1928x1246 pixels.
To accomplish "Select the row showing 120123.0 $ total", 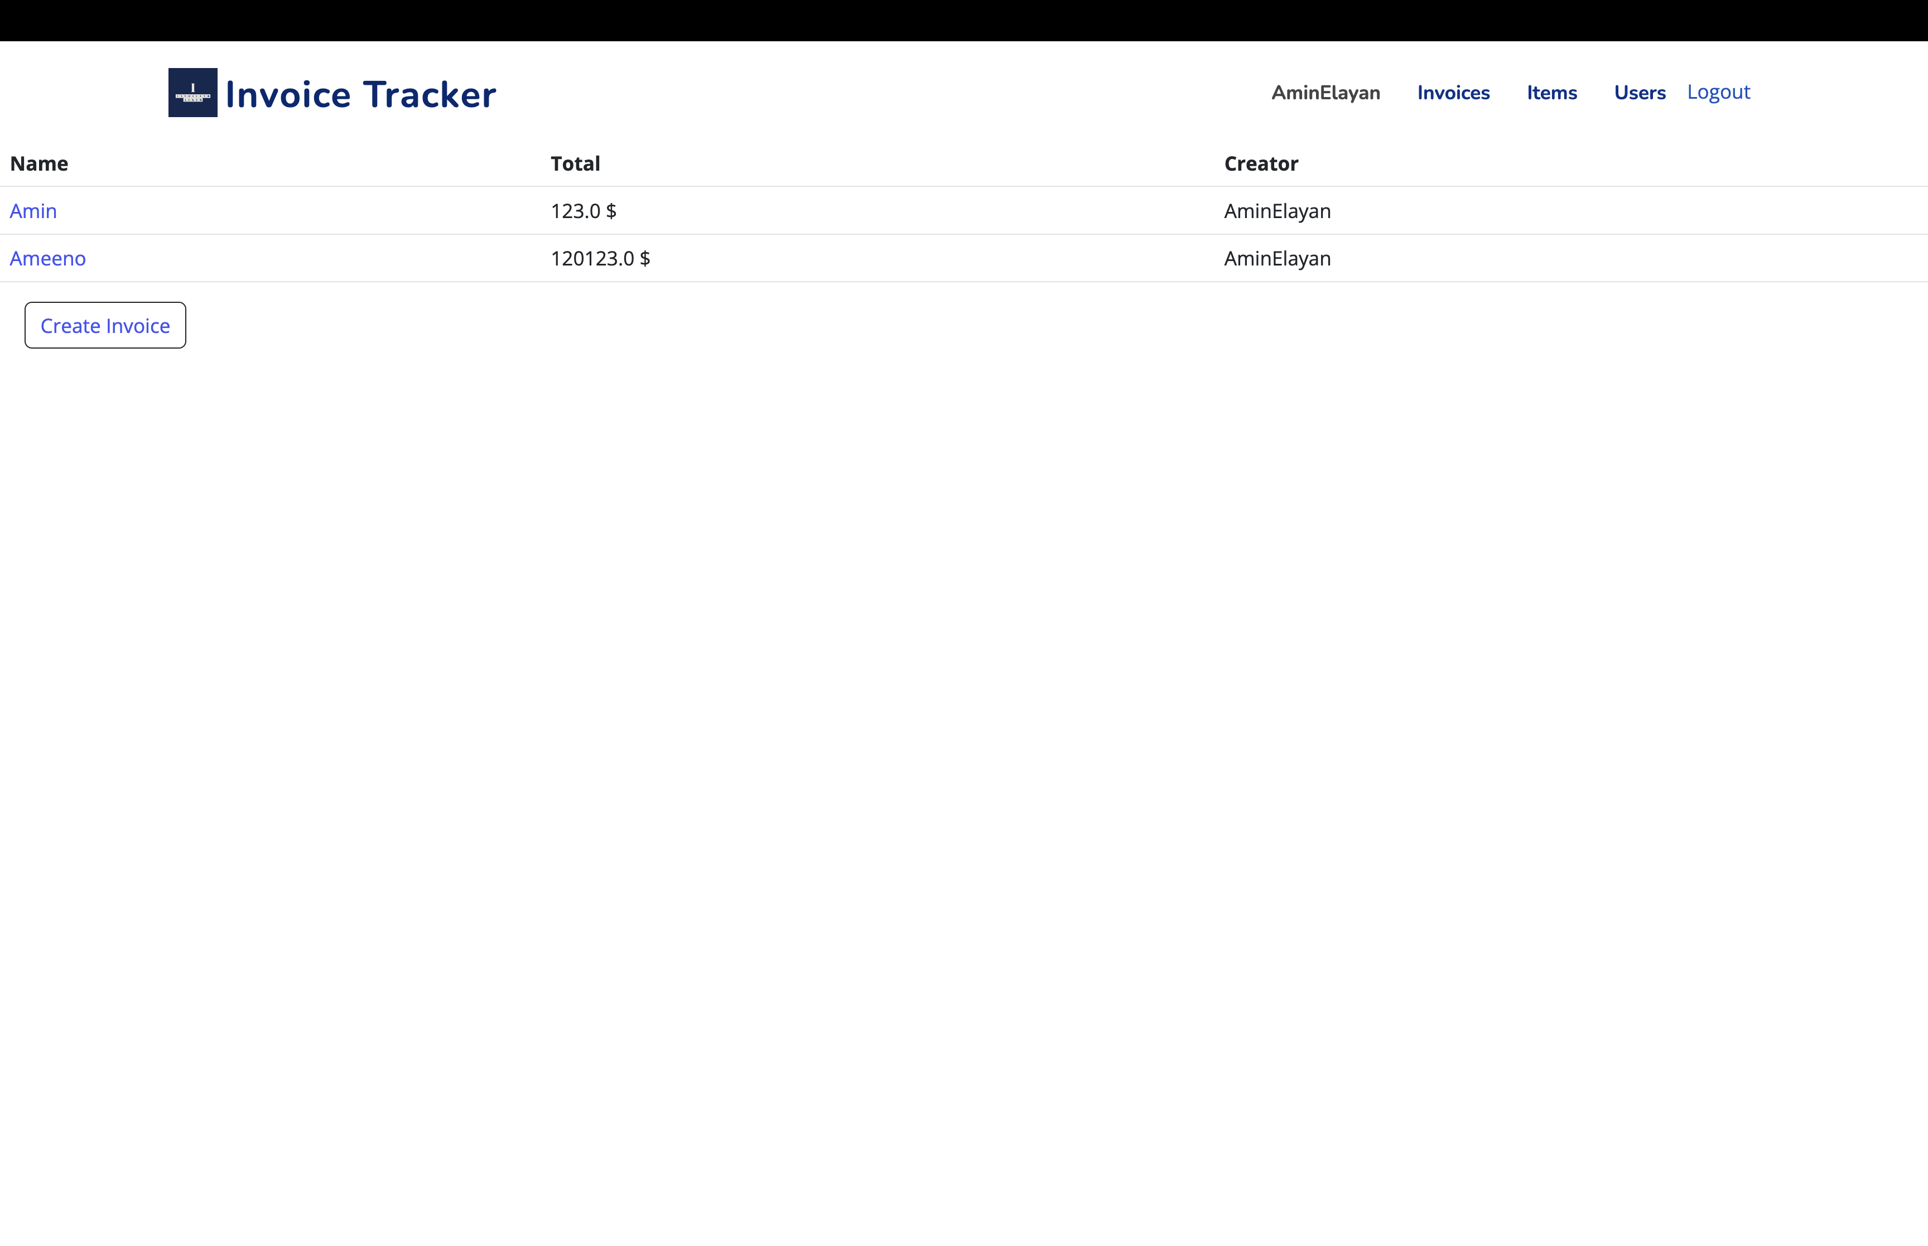I will point(600,258).
